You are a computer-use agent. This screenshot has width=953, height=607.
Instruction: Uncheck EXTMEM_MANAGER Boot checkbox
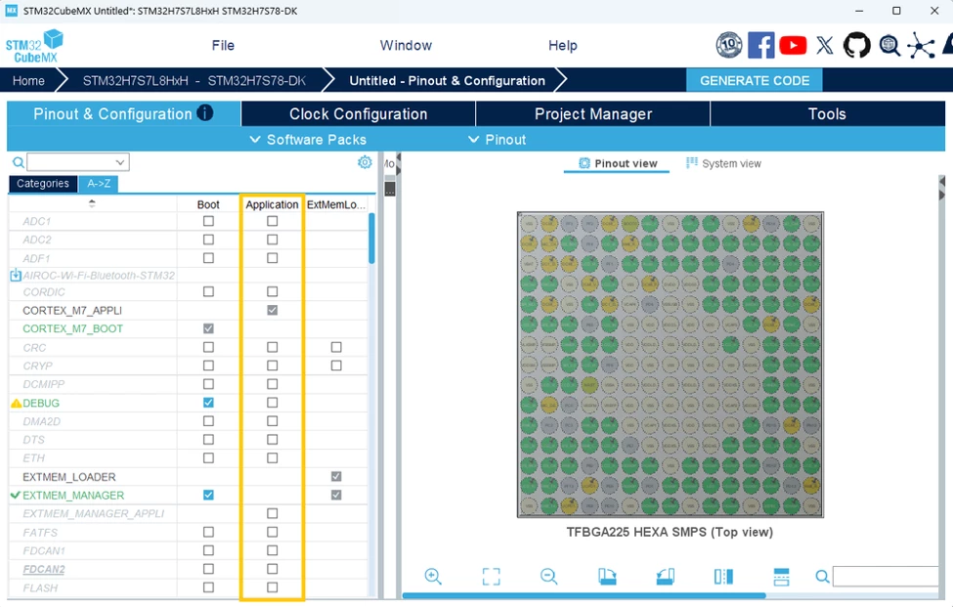point(208,495)
